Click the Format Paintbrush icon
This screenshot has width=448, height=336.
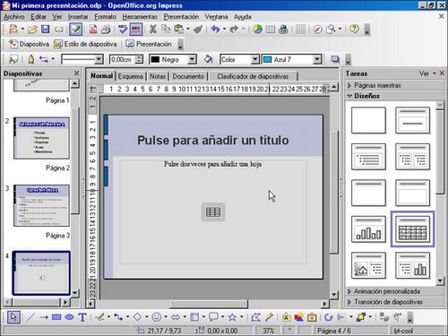click(x=198, y=30)
